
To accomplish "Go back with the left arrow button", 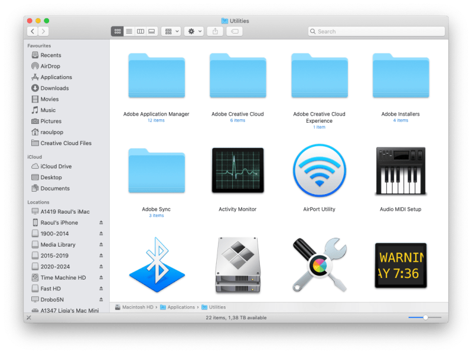I will point(32,31).
